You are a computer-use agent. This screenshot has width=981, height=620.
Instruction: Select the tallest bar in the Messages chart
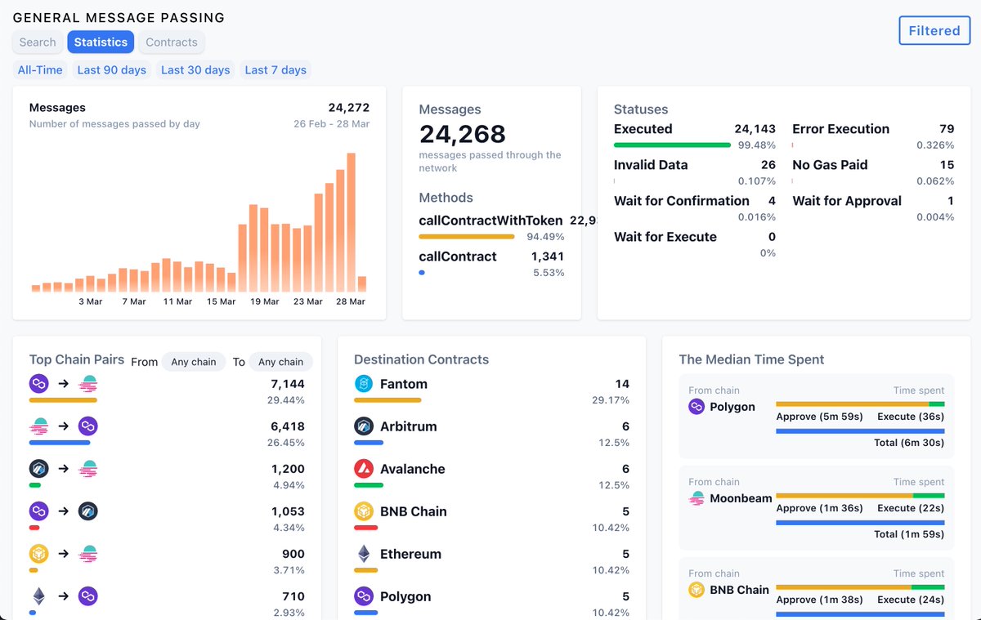352,221
